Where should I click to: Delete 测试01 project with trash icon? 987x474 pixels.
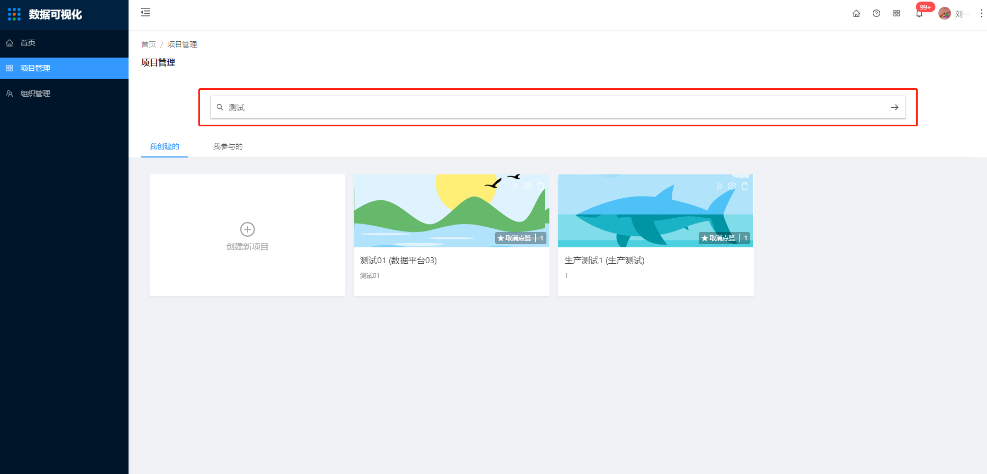click(541, 186)
